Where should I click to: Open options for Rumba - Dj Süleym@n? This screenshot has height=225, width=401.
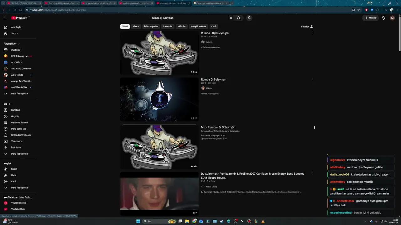pos(313,32)
